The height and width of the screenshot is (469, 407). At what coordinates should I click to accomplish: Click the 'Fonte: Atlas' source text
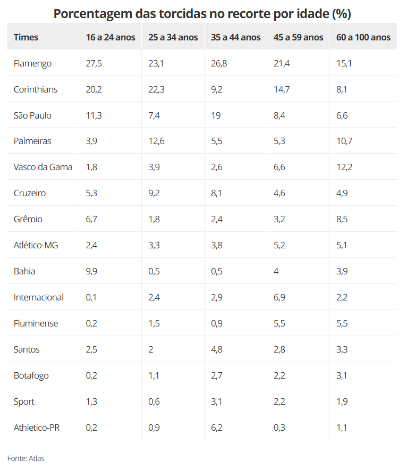coord(26,458)
